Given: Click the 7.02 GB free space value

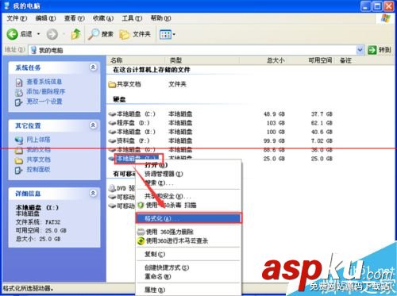Looking at the screenshot, I should 322,141.
